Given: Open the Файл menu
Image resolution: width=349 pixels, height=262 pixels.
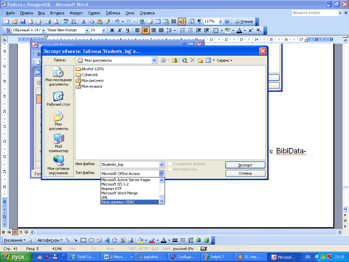Looking at the screenshot, I should (x=10, y=13).
